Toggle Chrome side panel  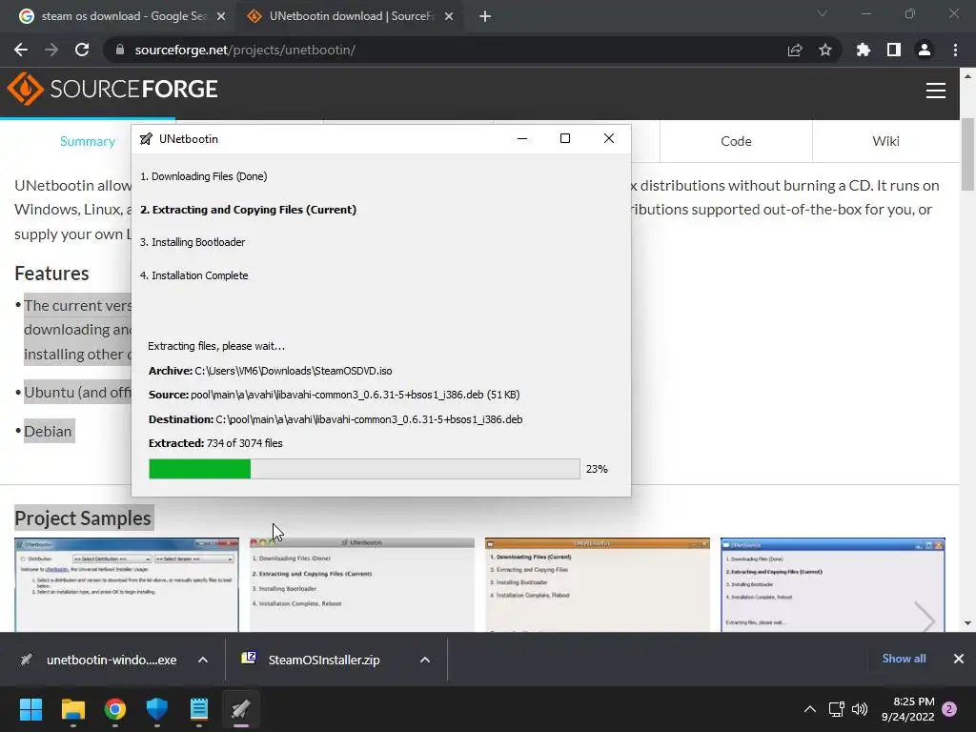894,50
